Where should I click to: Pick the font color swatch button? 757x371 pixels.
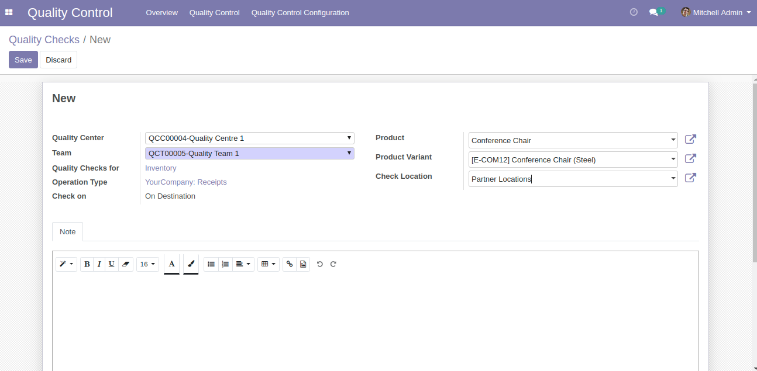coord(171,264)
